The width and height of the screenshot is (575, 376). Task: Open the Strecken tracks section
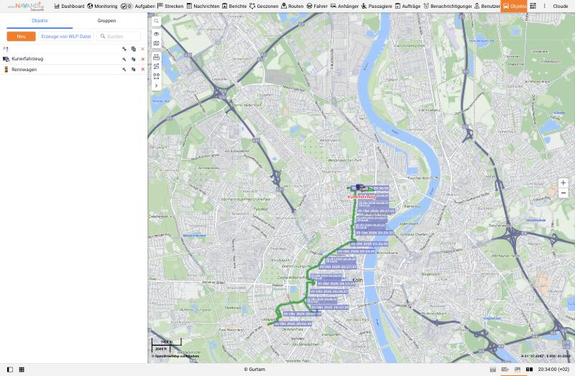[170, 6]
